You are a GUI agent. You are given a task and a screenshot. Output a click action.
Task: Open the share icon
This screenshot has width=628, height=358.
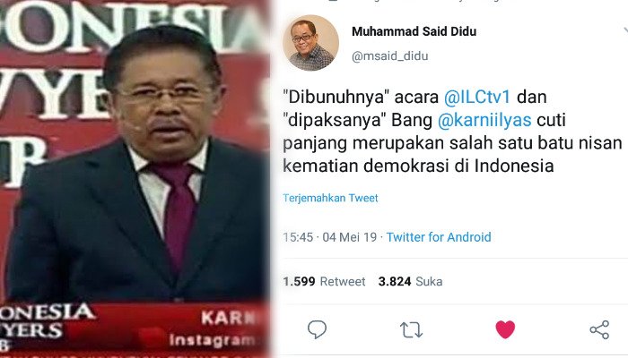click(599, 330)
